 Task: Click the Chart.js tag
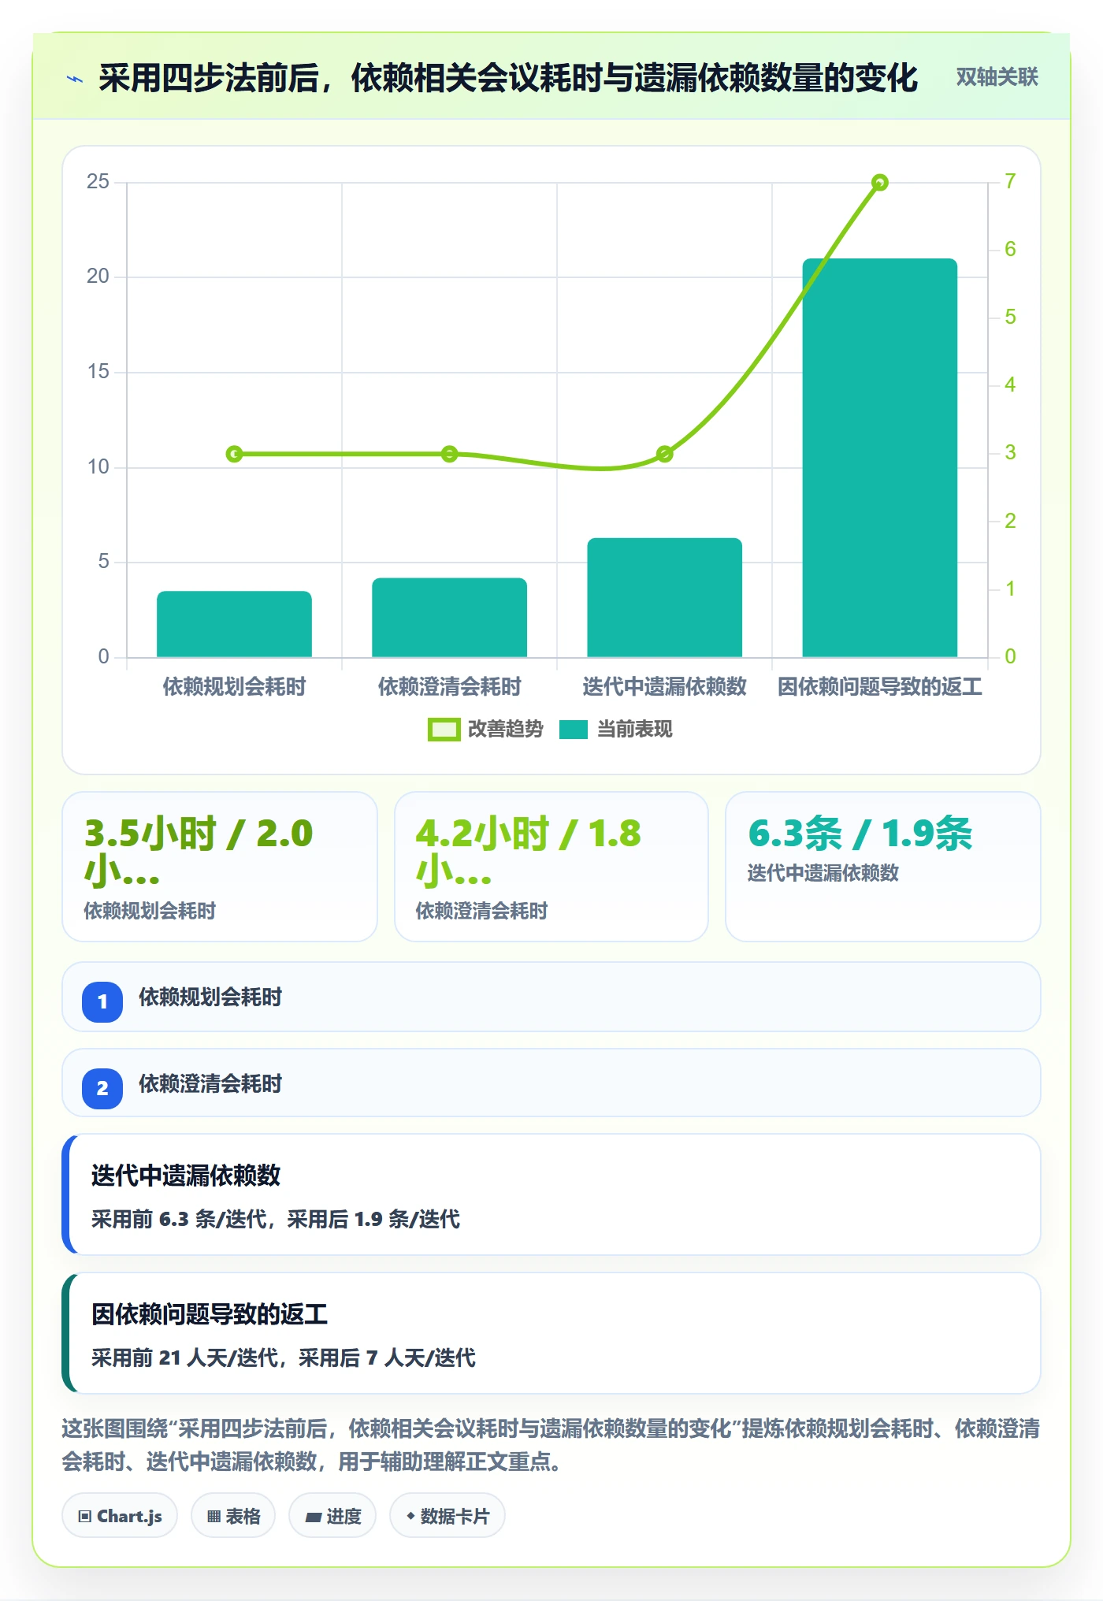tap(120, 1516)
